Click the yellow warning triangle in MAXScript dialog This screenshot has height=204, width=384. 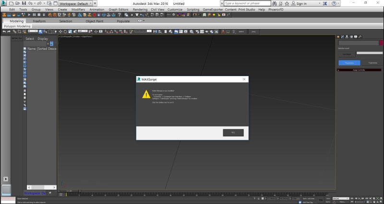point(146,94)
